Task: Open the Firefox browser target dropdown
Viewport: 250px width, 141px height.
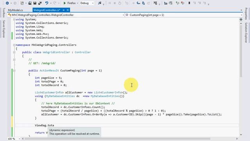Action: coord(77,3)
